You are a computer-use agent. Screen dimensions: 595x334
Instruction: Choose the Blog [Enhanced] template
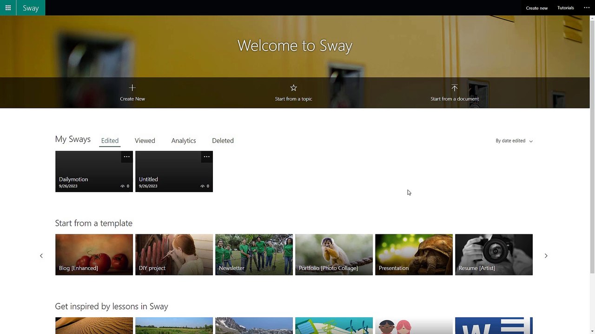pyautogui.click(x=94, y=255)
